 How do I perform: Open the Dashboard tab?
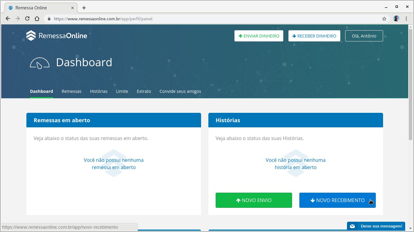click(x=42, y=91)
